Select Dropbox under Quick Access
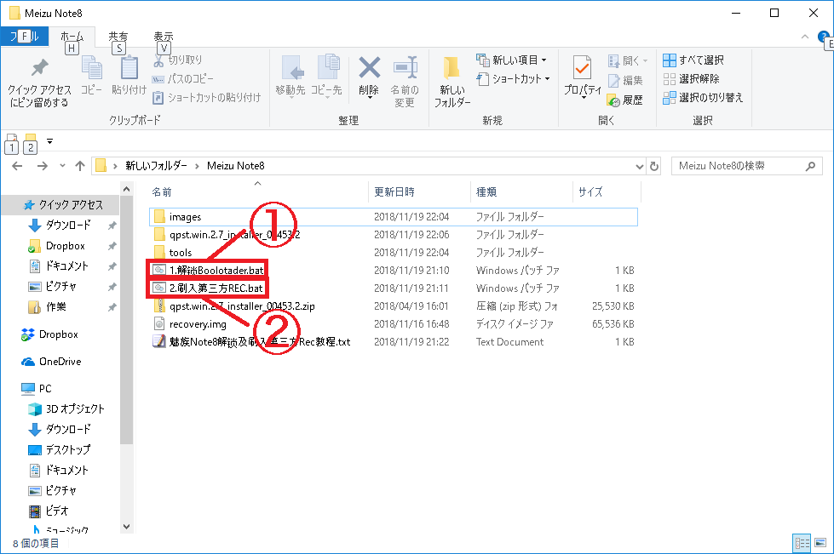The image size is (834, 554). click(x=56, y=246)
